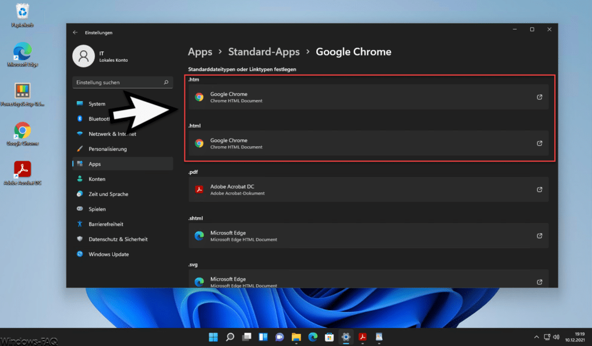Screen dimensions: 592x346
Task: Click Settings gear in taskbar
Action: 346,337
